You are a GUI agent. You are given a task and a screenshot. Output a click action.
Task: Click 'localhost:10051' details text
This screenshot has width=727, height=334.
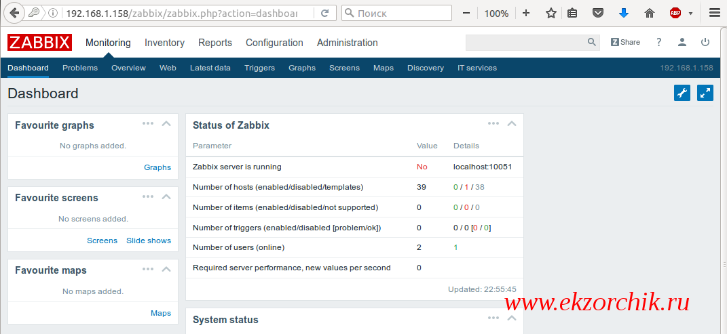[x=483, y=167]
